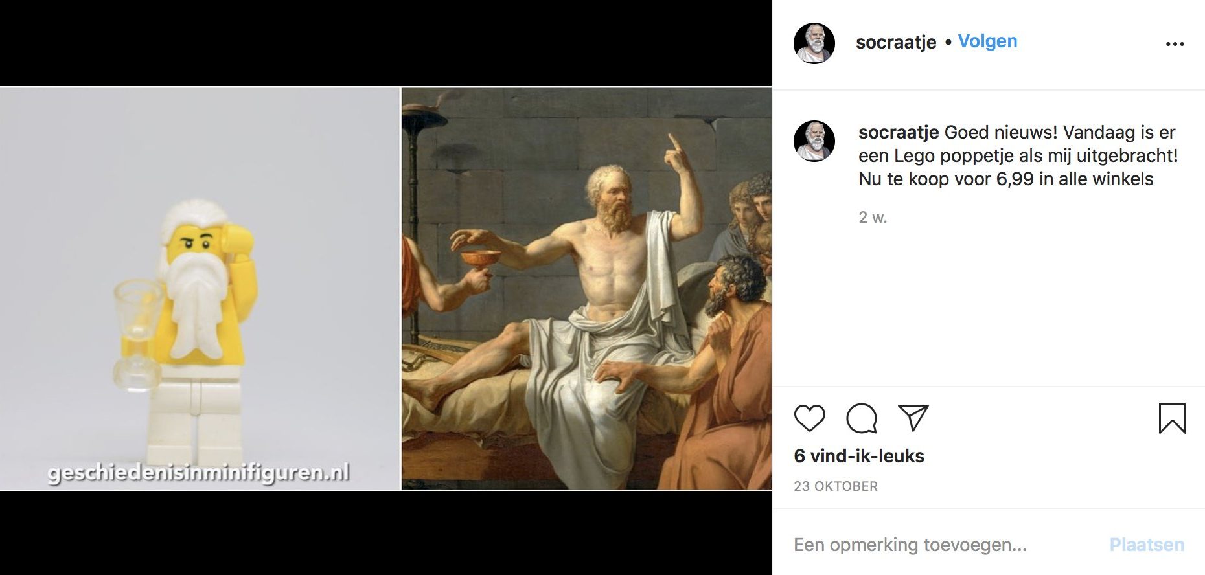
Task: Open socraatje profile from caption username
Action: click(899, 132)
